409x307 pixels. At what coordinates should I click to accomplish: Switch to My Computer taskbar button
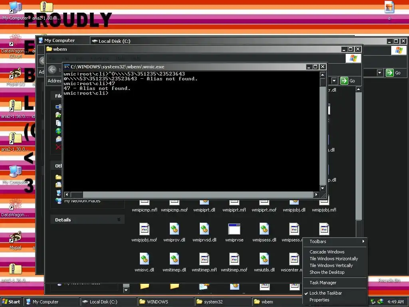[x=52, y=302]
